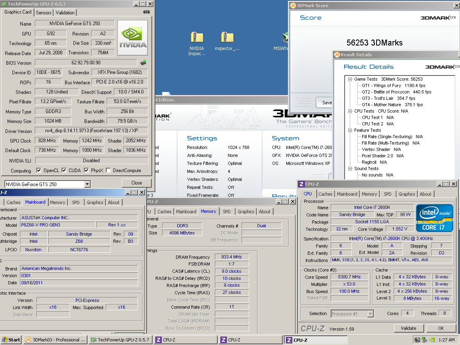Click the CAS# Latency value 9.0 clocks
Screen dimensions: 460x345
232,271
